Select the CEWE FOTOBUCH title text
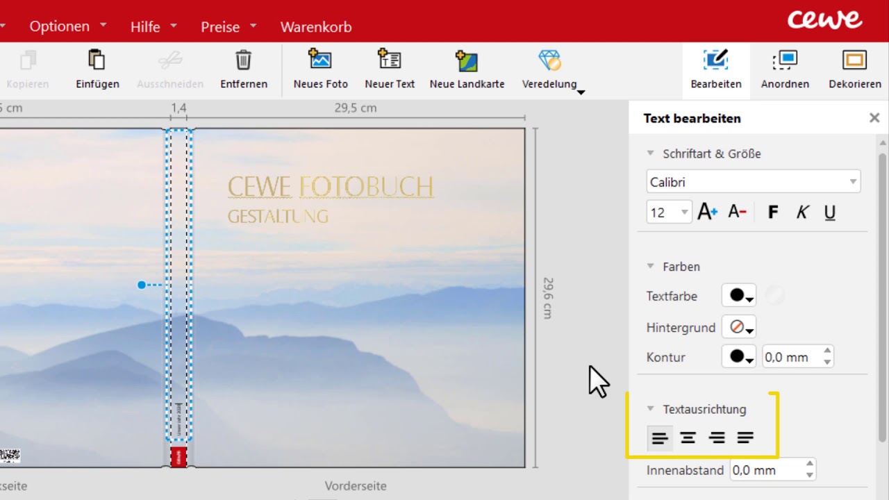 (x=331, y=187)
